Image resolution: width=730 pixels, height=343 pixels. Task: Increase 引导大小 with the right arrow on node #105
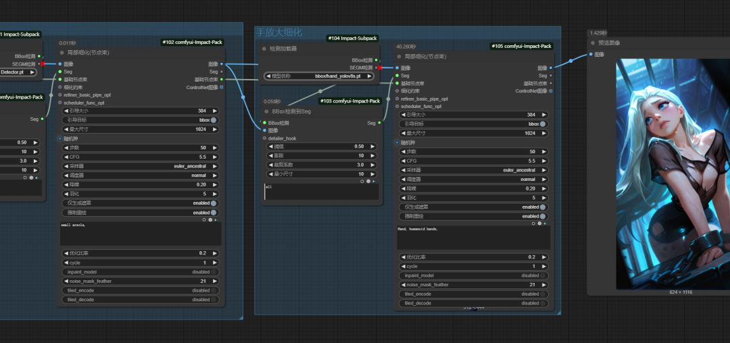coord(543,114)
